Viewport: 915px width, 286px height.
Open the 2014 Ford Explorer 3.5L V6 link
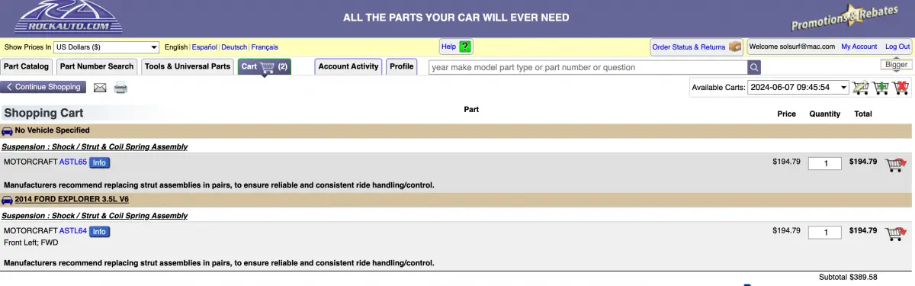72,200
